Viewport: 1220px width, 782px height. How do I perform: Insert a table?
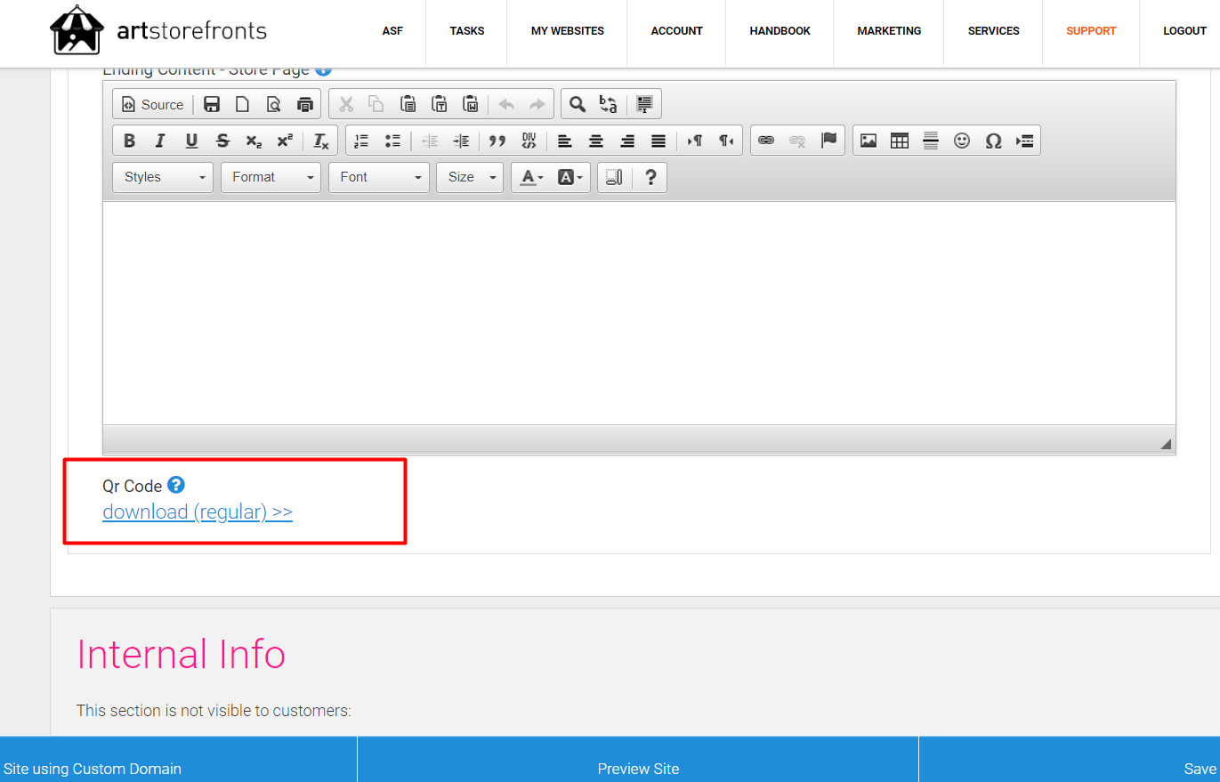pyautogui.click(x=900, y=141)
